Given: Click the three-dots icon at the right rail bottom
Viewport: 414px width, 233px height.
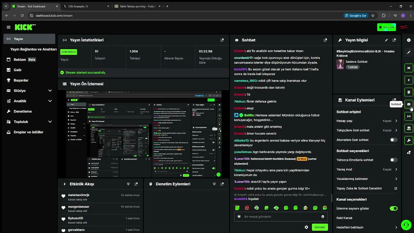Looking at the screenshot, I should tap(409, 152).
